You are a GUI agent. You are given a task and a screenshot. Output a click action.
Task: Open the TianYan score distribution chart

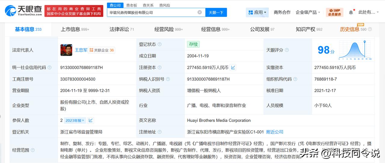[355, 50]
